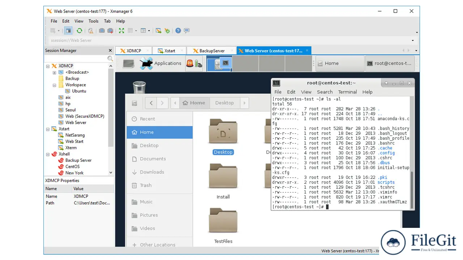Click the Desktop path breadcrumb
The height and width of the screenshot is (260, 463).
tap(224, 103)
